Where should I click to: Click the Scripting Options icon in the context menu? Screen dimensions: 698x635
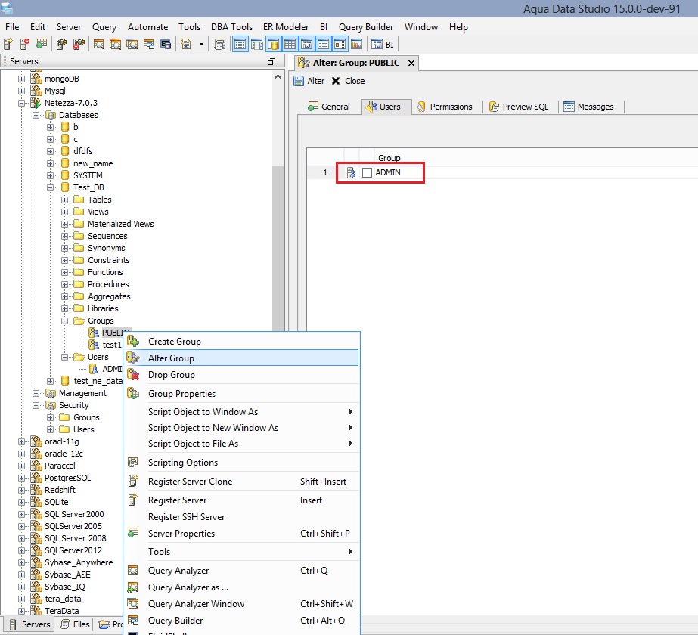pyautogui.click(x=132, y=463)
